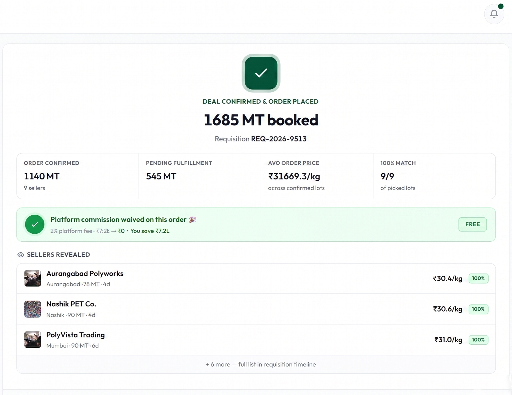Click 'Aurangabad · 78 MT · 4d' details

point(78,284)
